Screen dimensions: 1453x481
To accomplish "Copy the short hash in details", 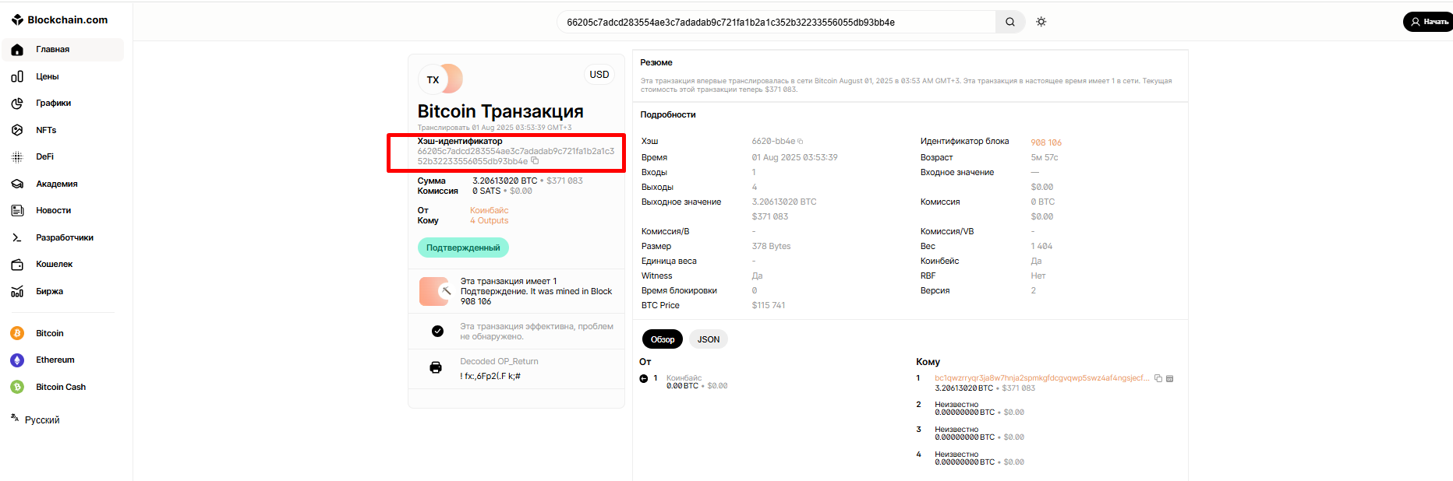I will [x=801, y=142].
